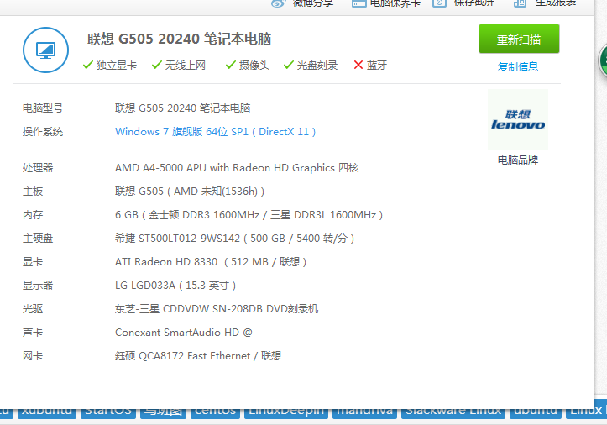Click the red X next to 蓝牙
This screenshot has height=425, width=607.
point(358,65)
